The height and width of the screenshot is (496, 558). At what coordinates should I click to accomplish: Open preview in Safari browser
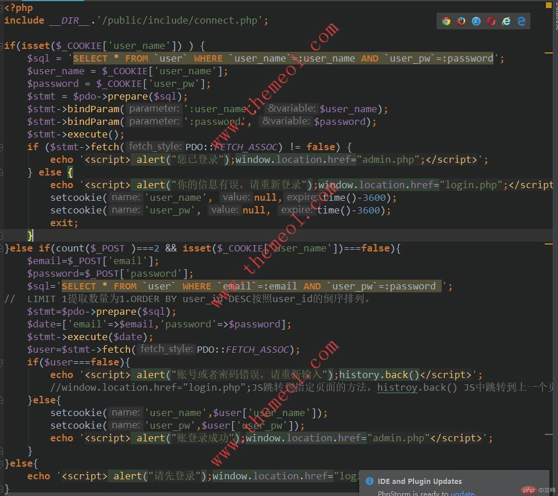(x=476, y=21)
